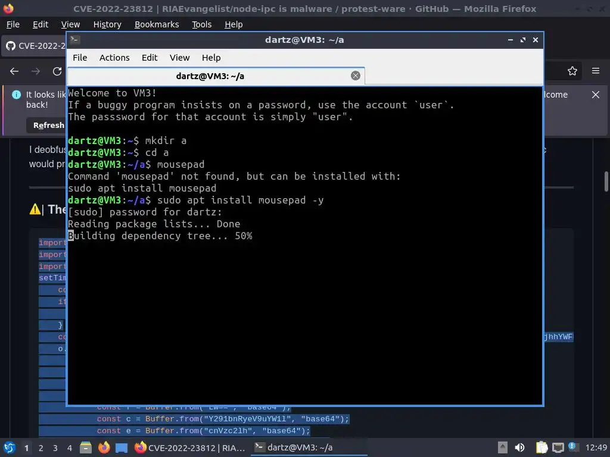Click code line containing "Y291bnRyeV9uYW1l"
This screenshot has height=457, width=610.
[194, 419]
